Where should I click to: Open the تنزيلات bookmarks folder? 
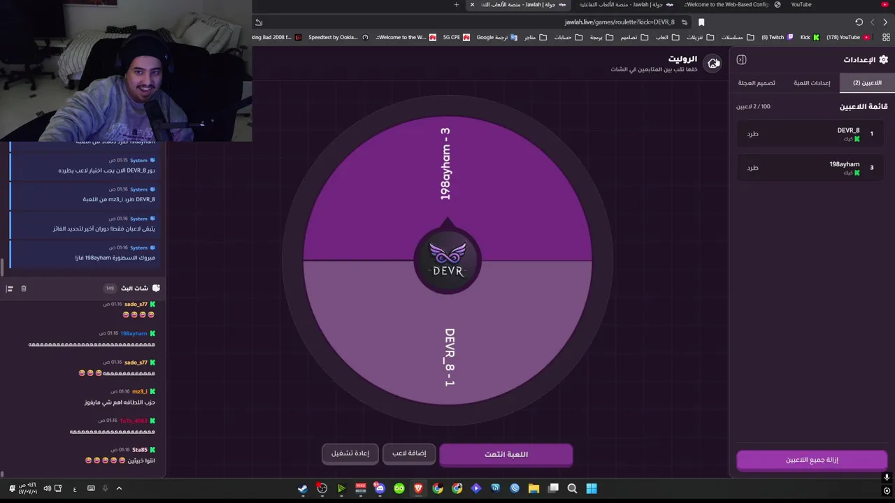(x=700, y=38)
